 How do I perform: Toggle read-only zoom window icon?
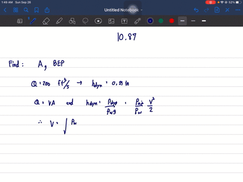tap(20, 21)
